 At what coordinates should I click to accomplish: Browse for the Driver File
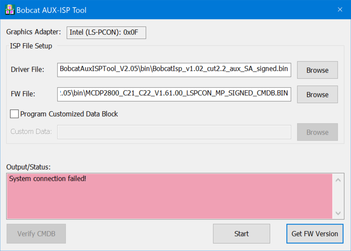coord(317,70)
